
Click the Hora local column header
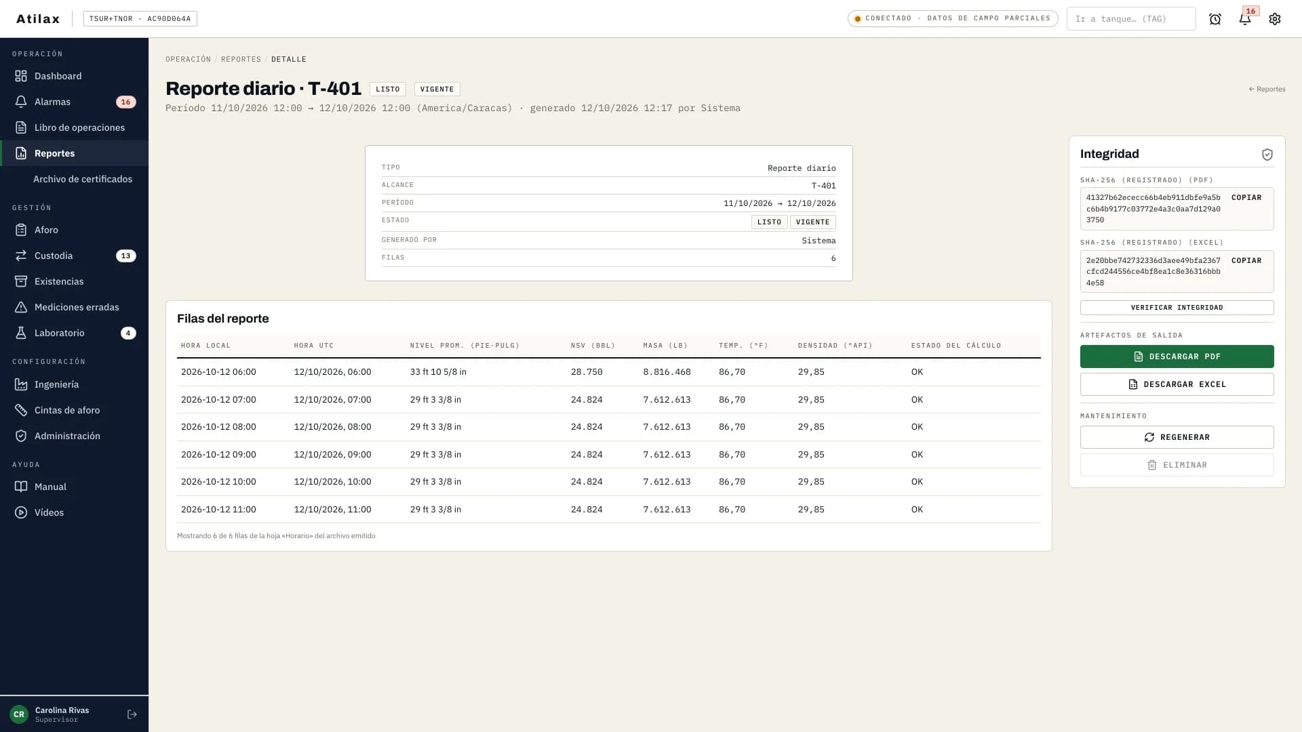[205, 346]
